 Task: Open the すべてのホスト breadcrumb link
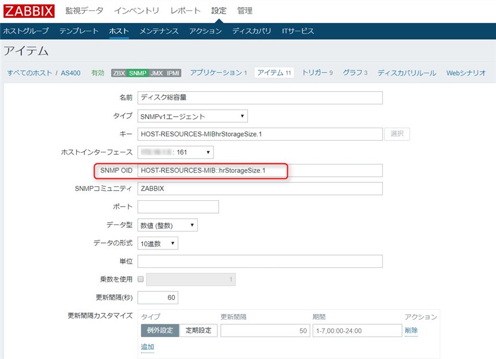(30, 73)
